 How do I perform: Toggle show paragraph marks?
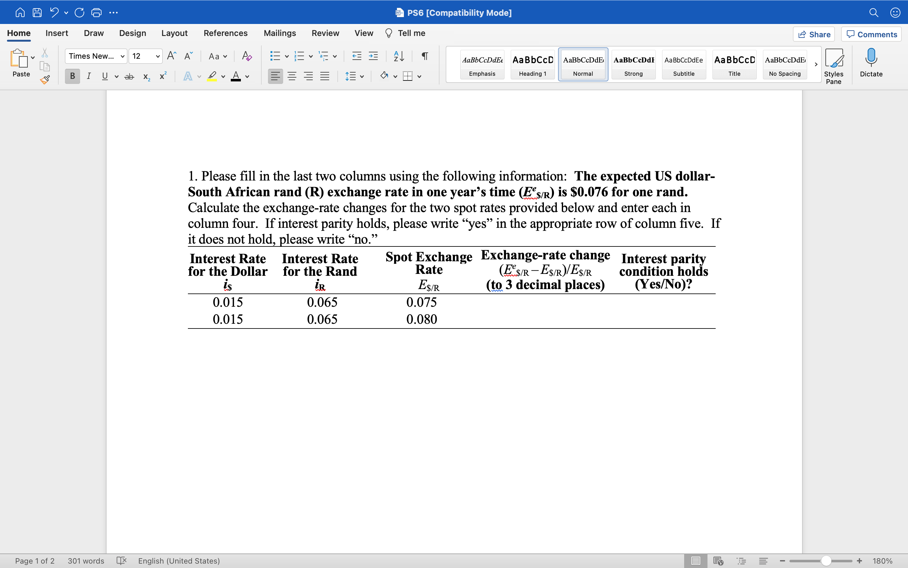click(425, 56)
